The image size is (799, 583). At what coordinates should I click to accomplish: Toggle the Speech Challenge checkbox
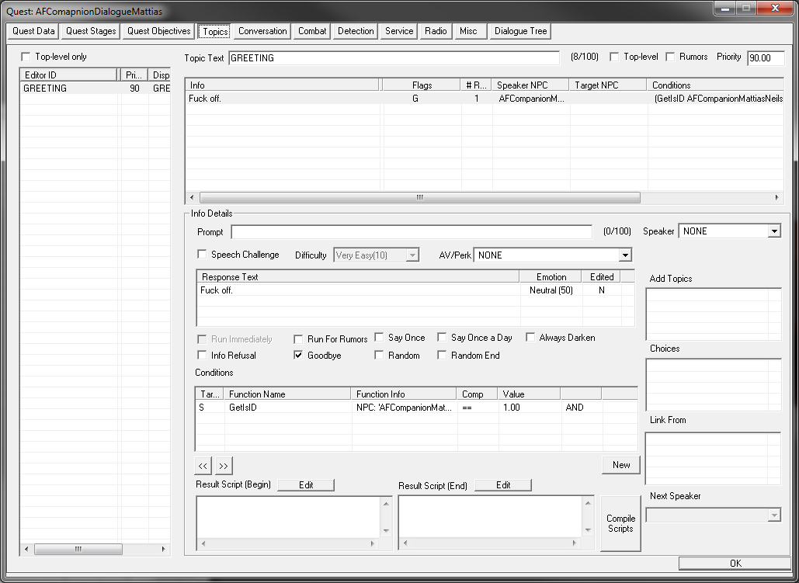tap(203, 255)
